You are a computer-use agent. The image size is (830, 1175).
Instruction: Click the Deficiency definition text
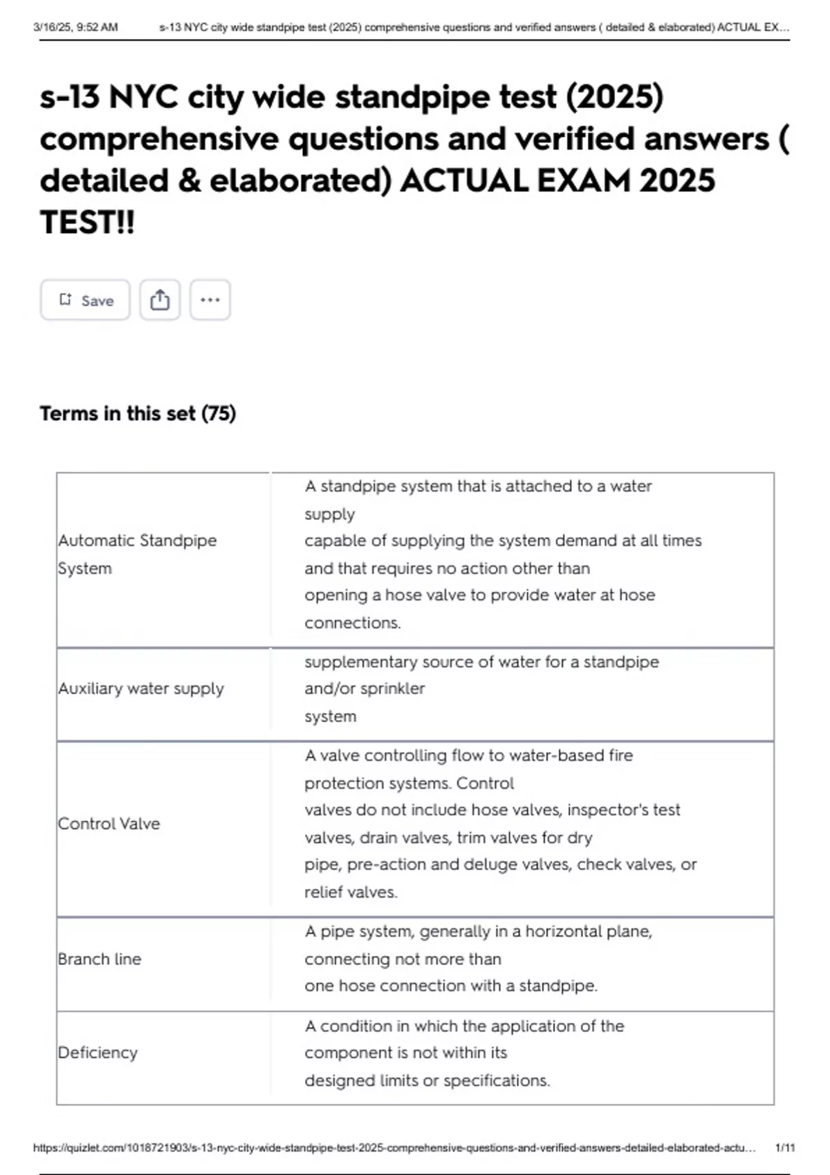[x=464, y=1053]
